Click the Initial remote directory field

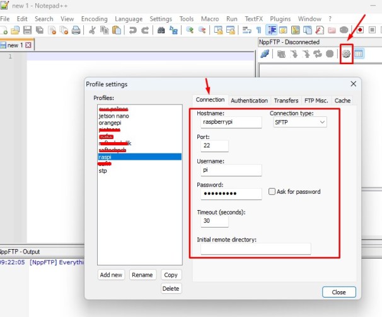click(256, 248)
